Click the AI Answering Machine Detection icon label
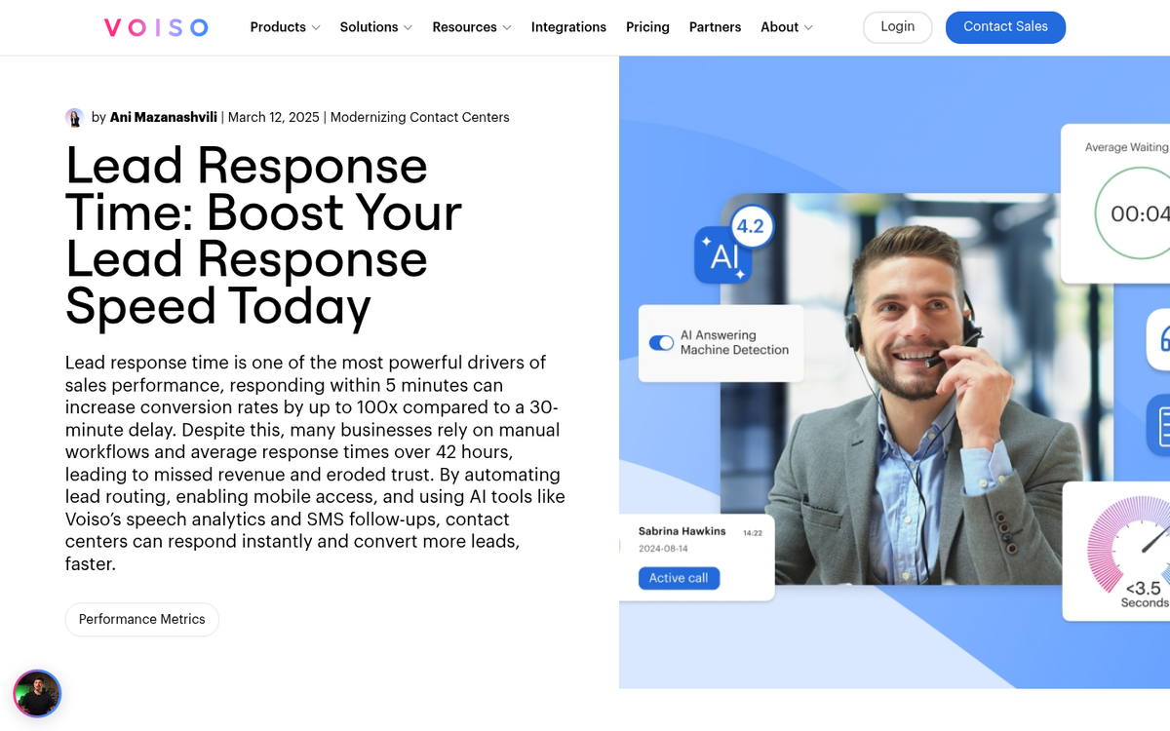Viewport: 1170px width, 731px height. click(725, 342)
